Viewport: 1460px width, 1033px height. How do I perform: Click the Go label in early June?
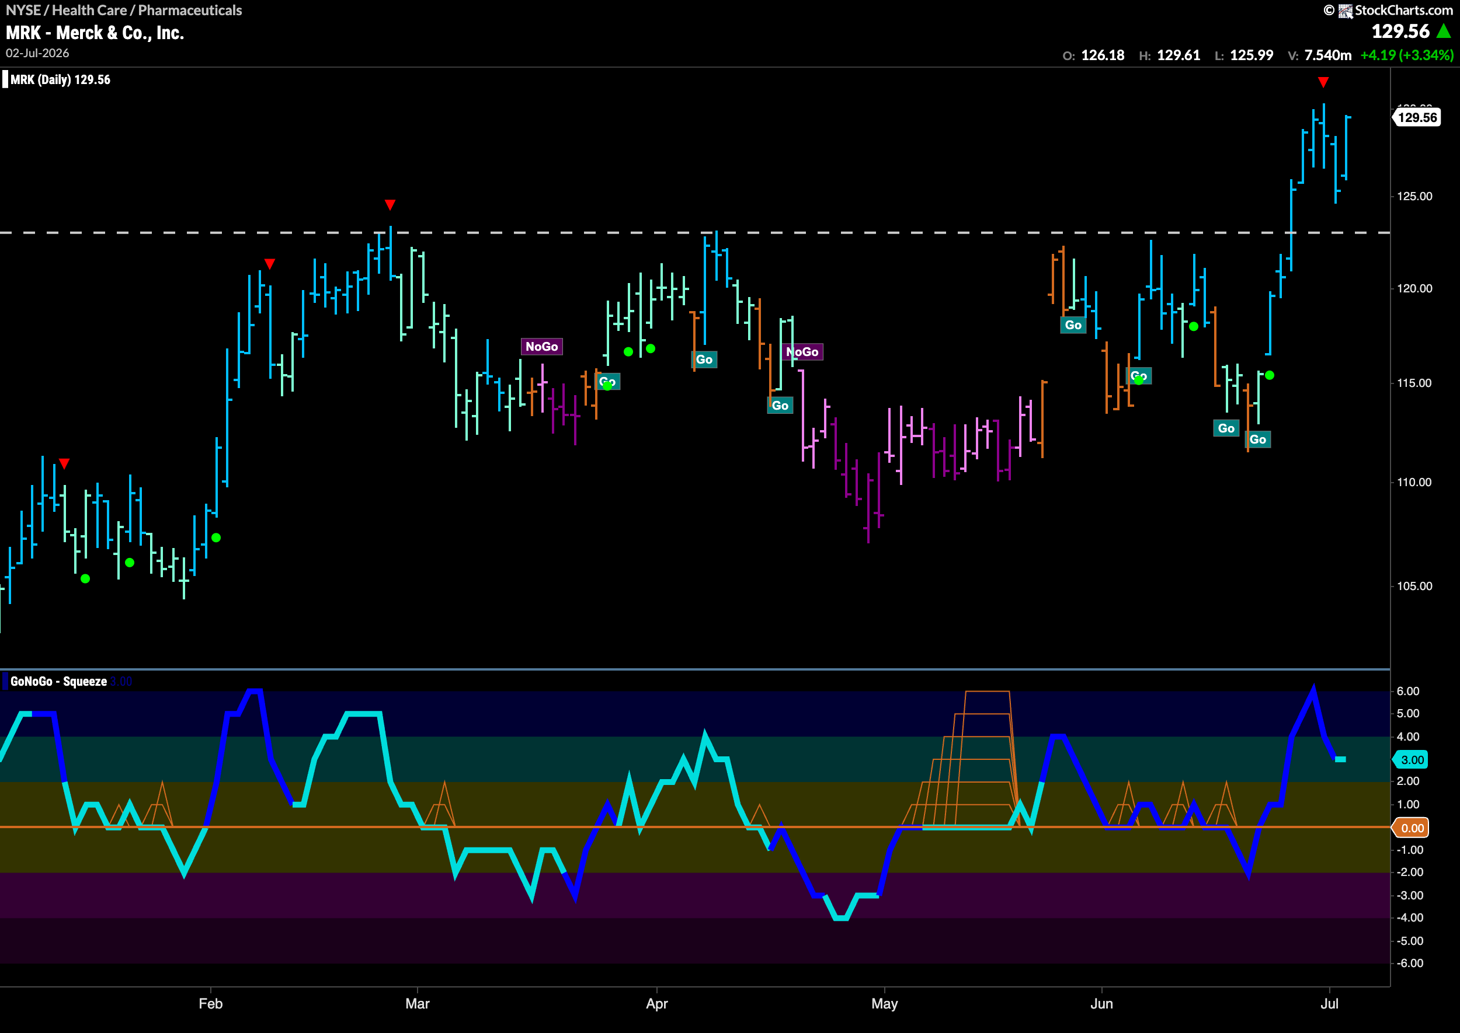pyautogui.click(x=1139, y=376)
